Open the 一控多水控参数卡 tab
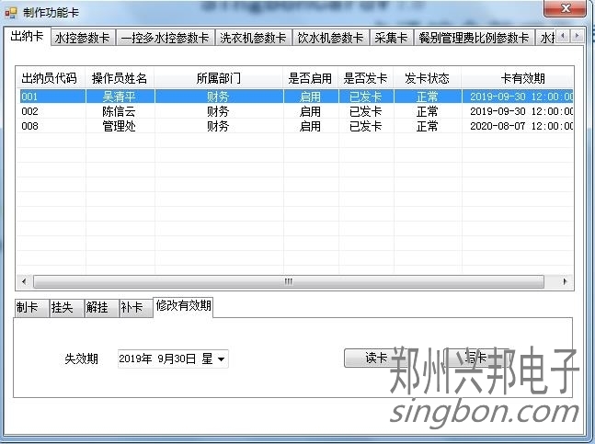Screen dimensions: 595x444 click(166, 39)
